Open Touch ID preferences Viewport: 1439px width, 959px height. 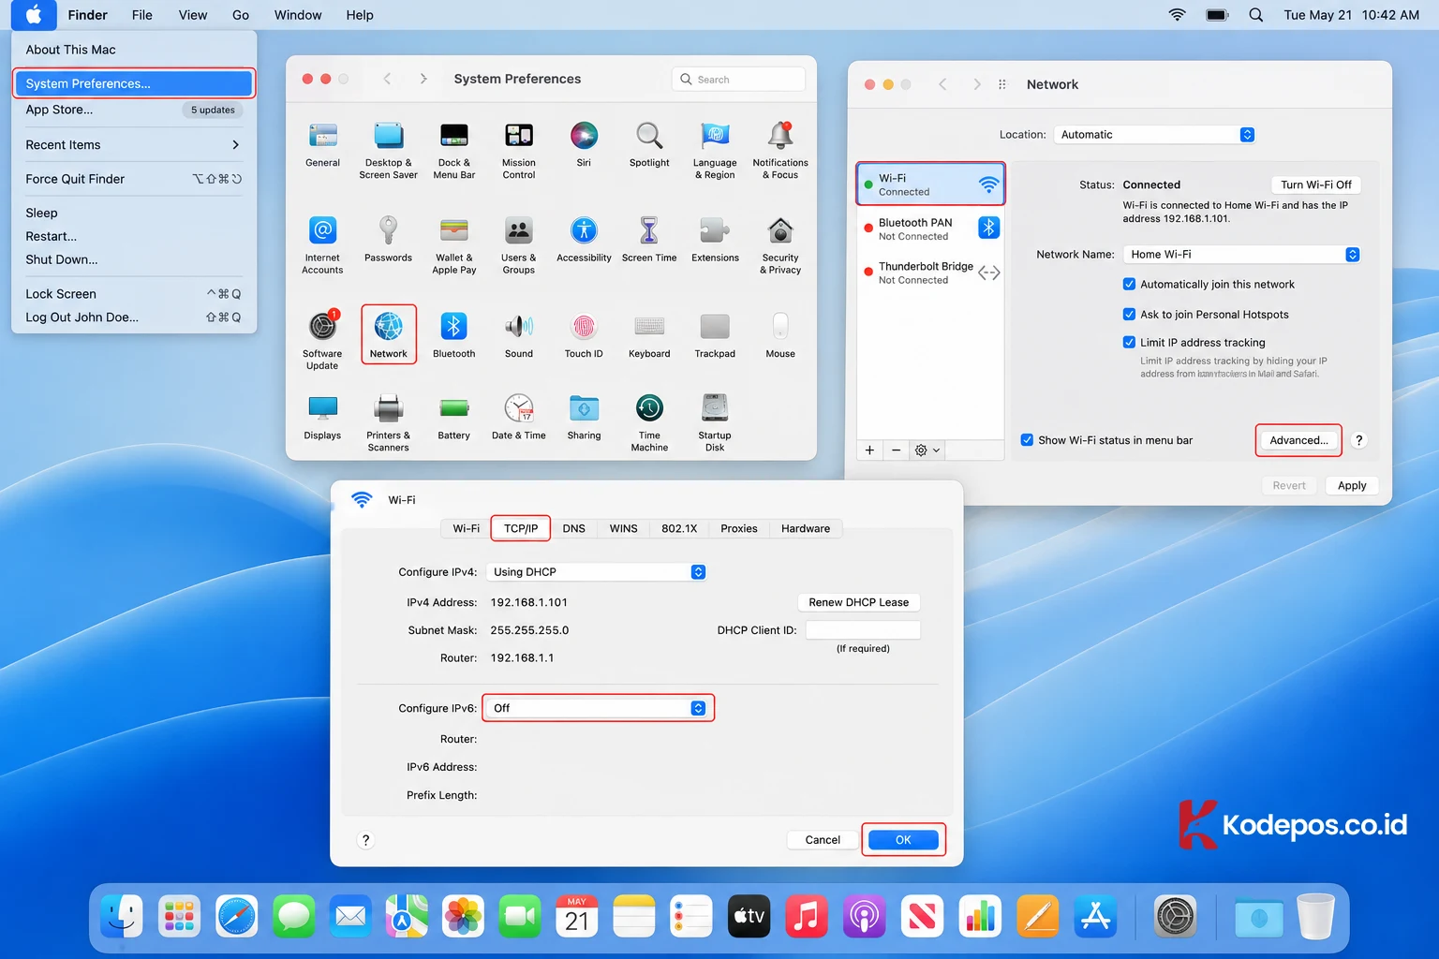point(584,334)
